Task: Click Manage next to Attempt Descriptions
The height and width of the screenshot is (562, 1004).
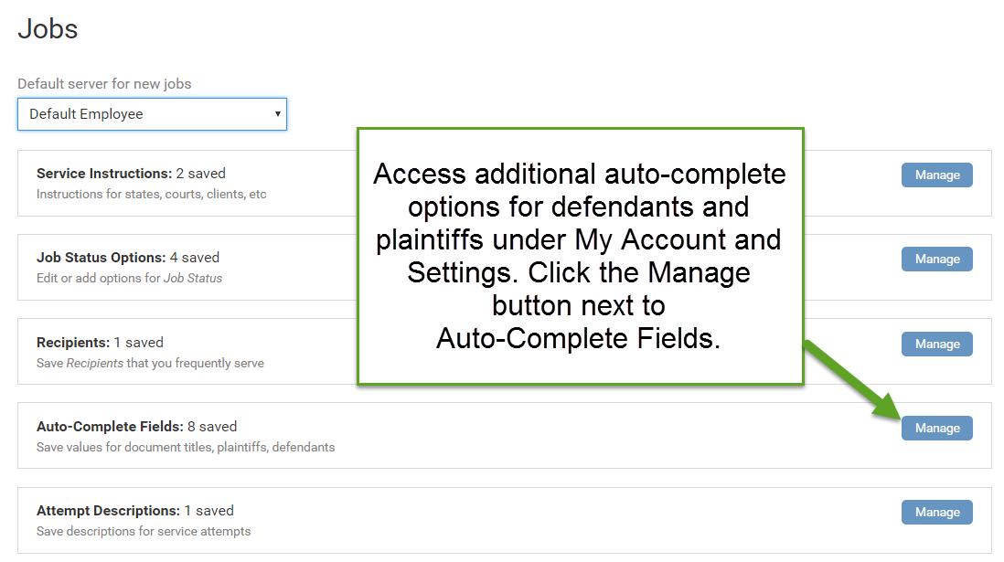Action: pos(936,512)
